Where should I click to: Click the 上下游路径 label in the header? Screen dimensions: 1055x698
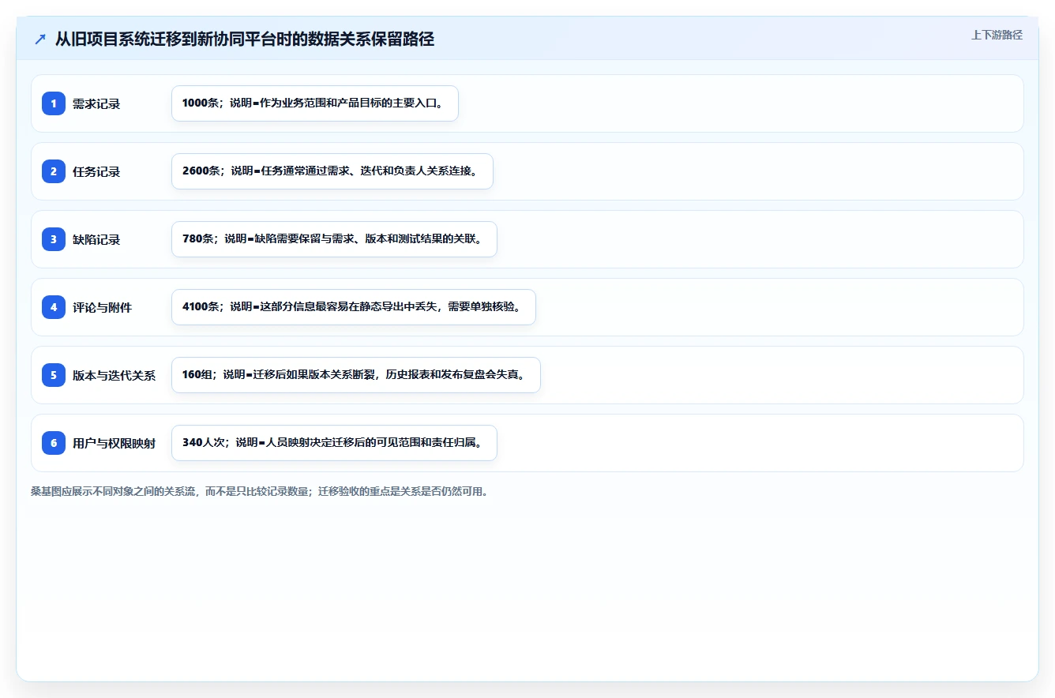point(997,35)
